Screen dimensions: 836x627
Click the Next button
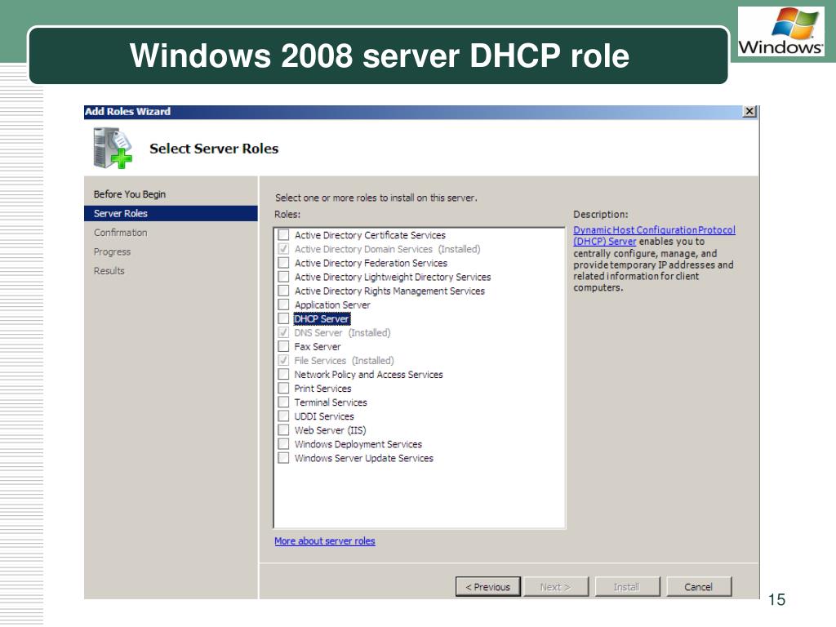click(x=555, y=586)
